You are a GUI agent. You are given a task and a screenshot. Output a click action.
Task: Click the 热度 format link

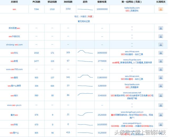click(90, 16)
